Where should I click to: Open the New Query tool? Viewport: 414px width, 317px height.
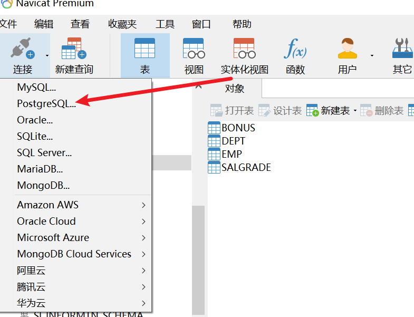[x=74, y=49]
